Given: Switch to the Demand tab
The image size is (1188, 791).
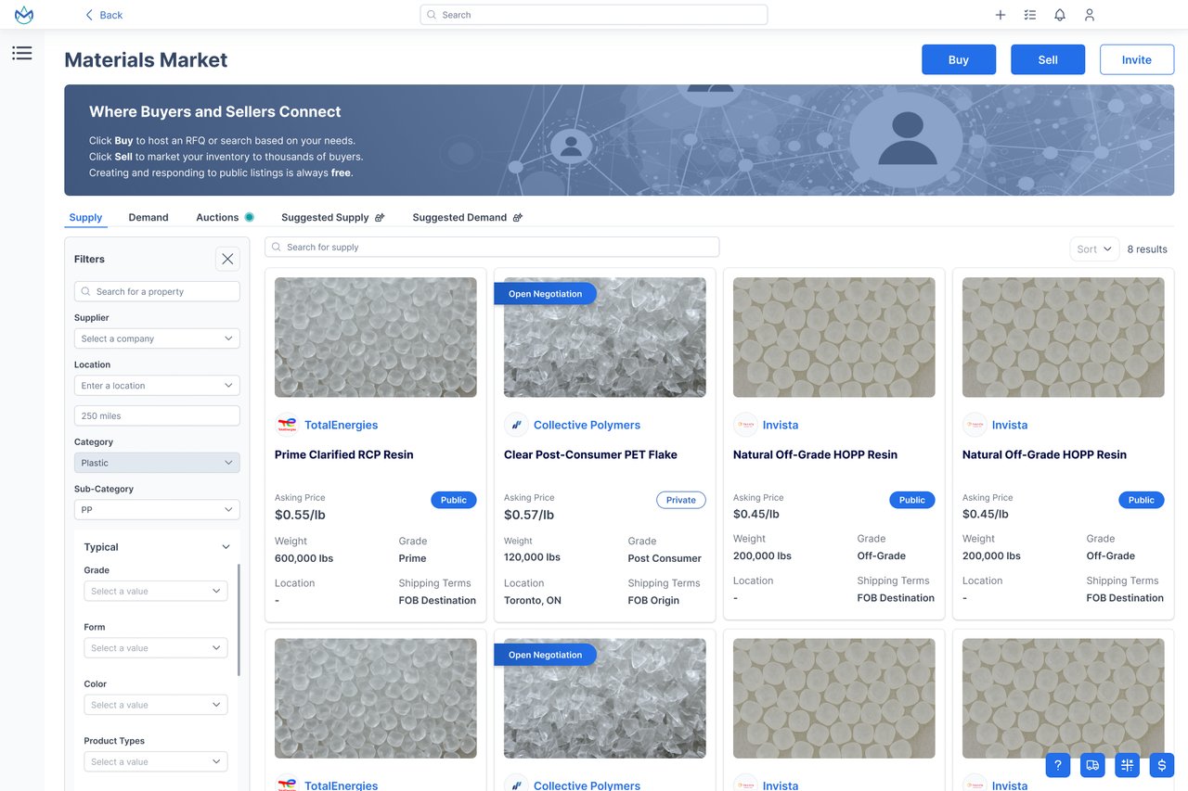Looking at the screenshot, I should pos(148,217).
